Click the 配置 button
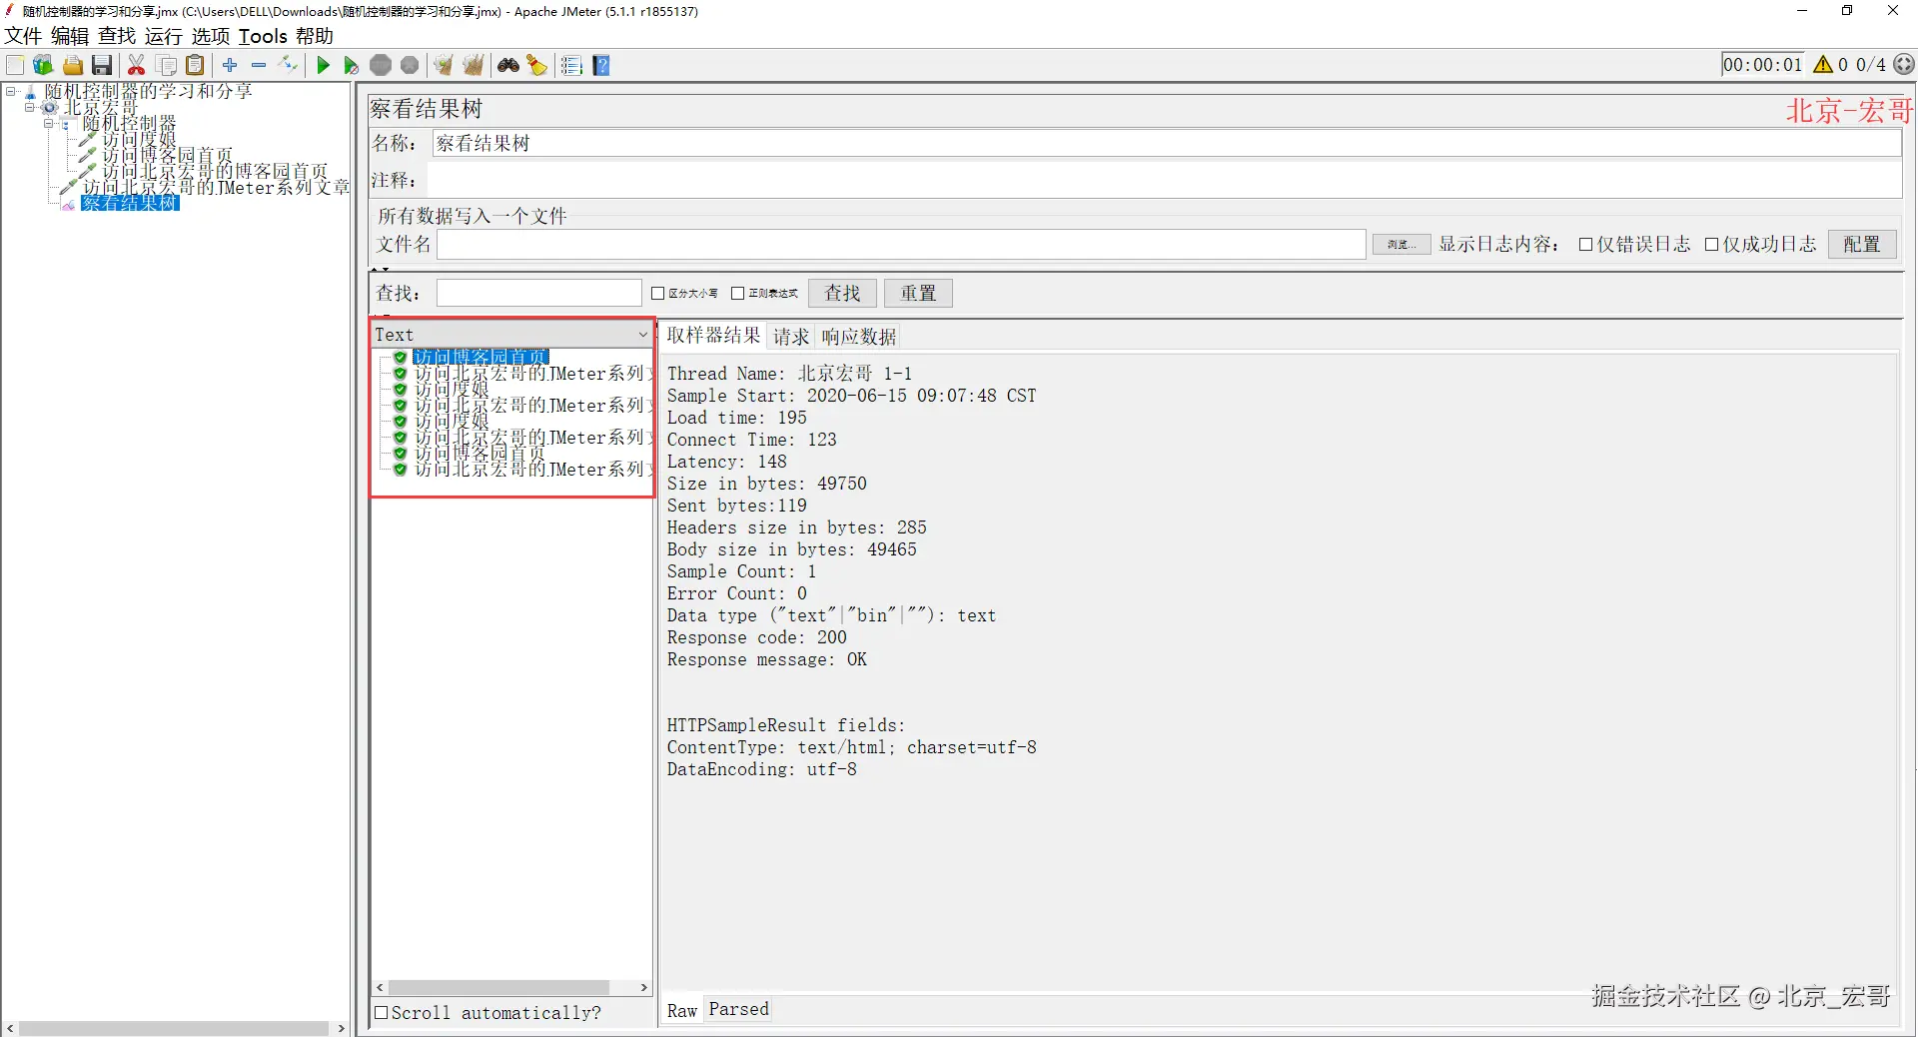 tap(1862, 244)
